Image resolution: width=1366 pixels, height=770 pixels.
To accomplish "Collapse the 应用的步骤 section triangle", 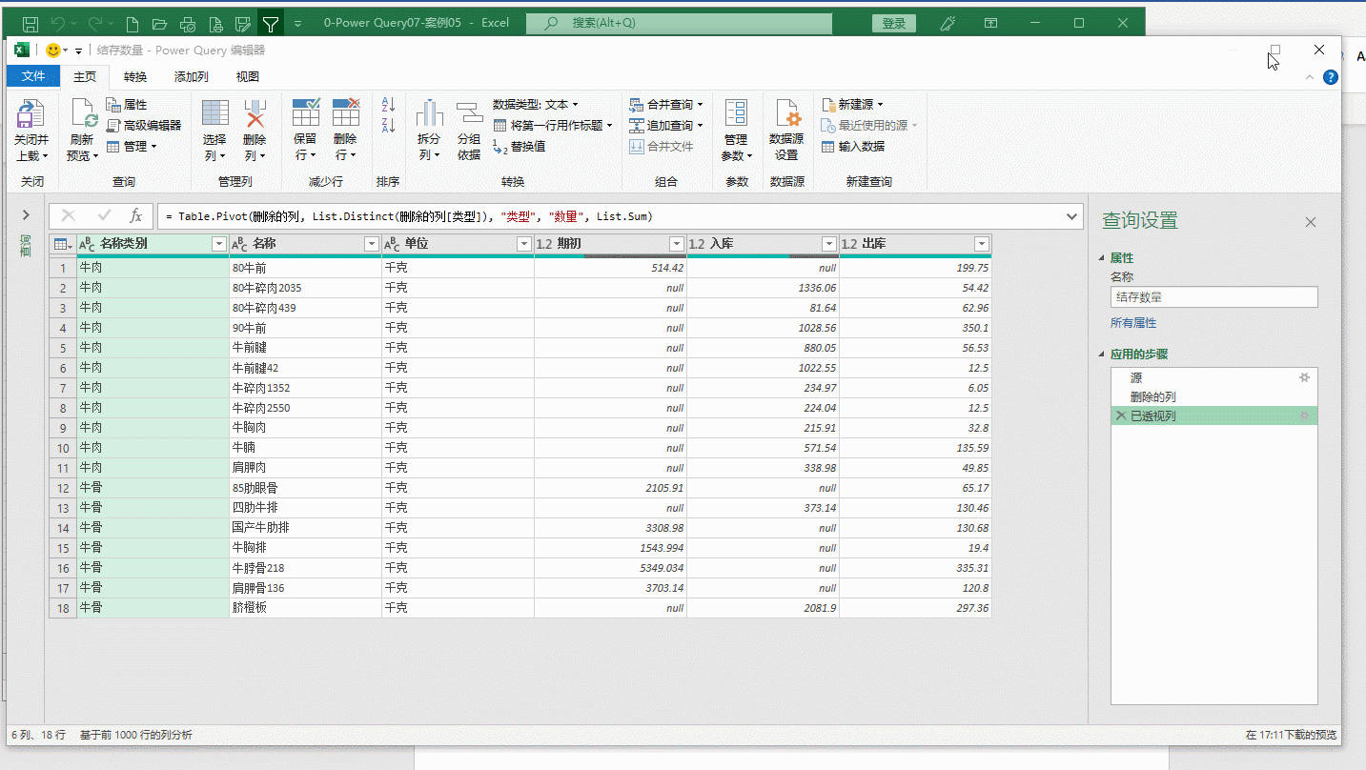I will coord(1103,355).
